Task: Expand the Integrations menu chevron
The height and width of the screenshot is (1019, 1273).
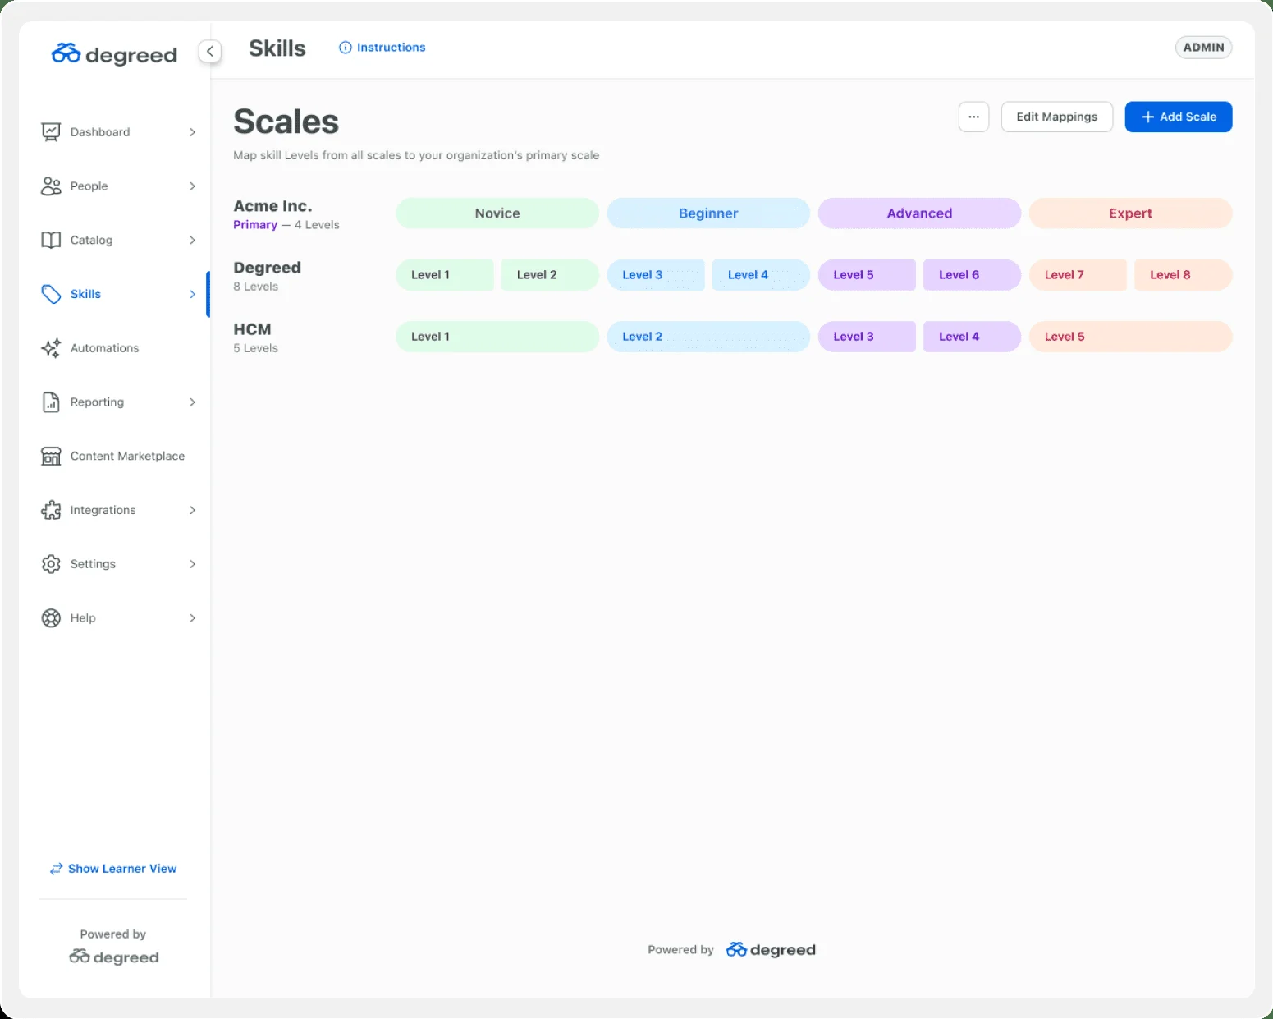Action: click(192, 510)
